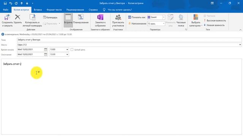
Task: Open the Рецензирование tab
Action: [75, 10]
